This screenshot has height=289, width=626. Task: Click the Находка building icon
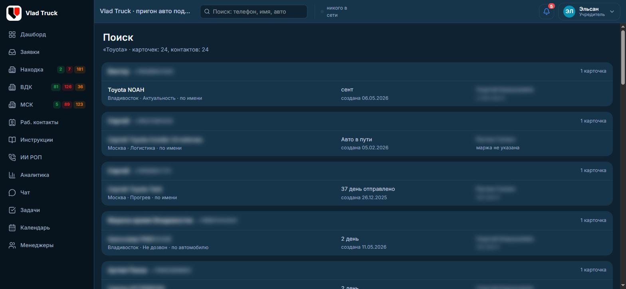12,70
